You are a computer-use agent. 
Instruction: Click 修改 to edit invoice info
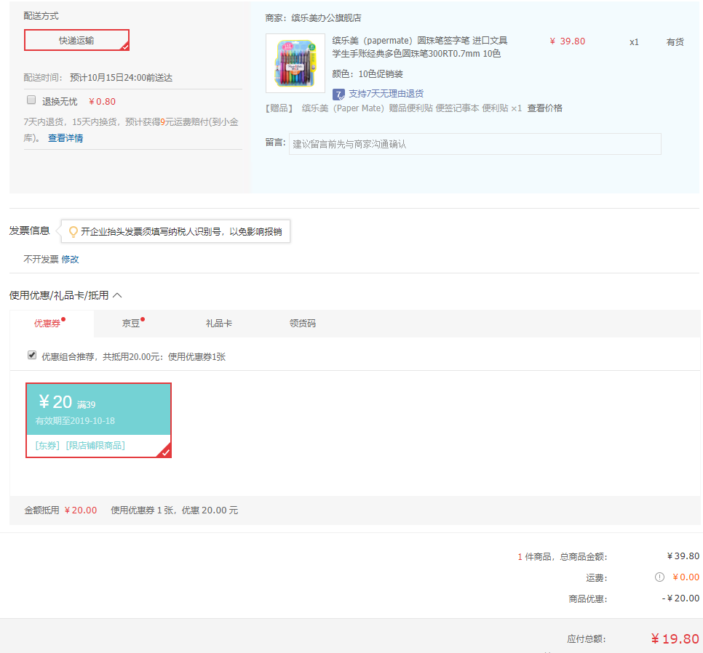coord(70,260)
